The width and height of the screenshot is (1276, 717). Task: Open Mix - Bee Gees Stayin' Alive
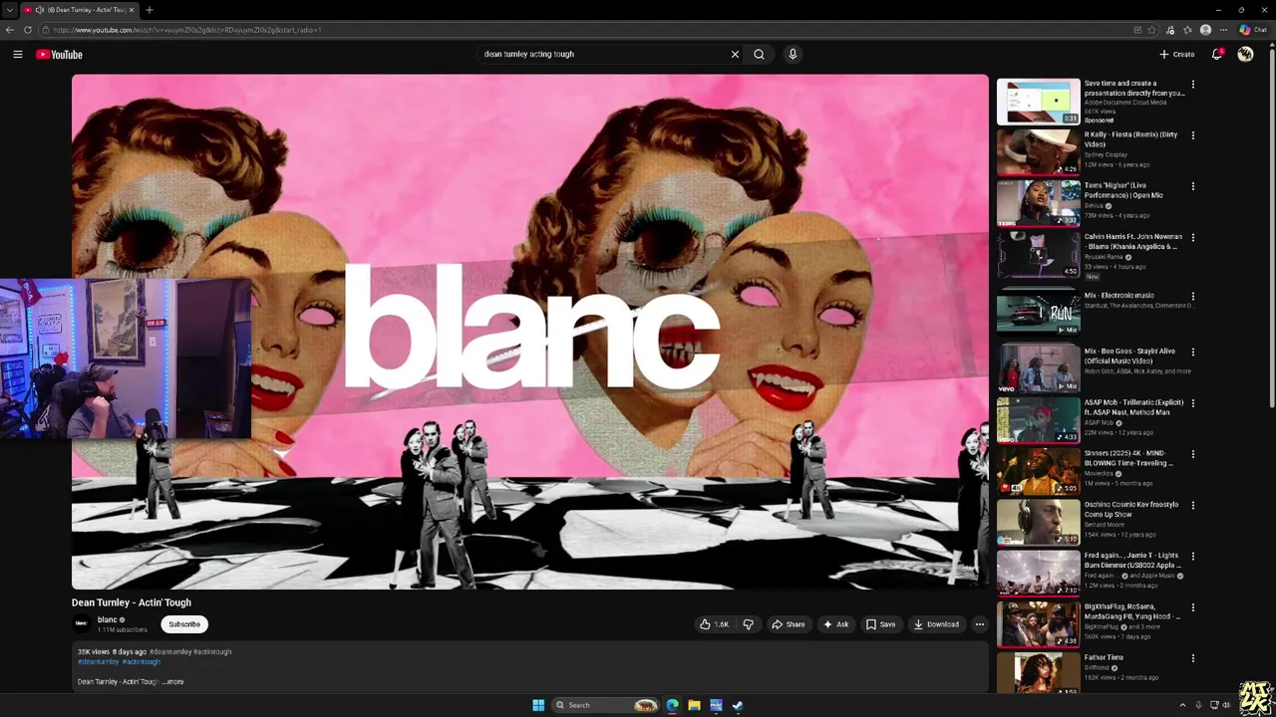tap(1130, 356)
